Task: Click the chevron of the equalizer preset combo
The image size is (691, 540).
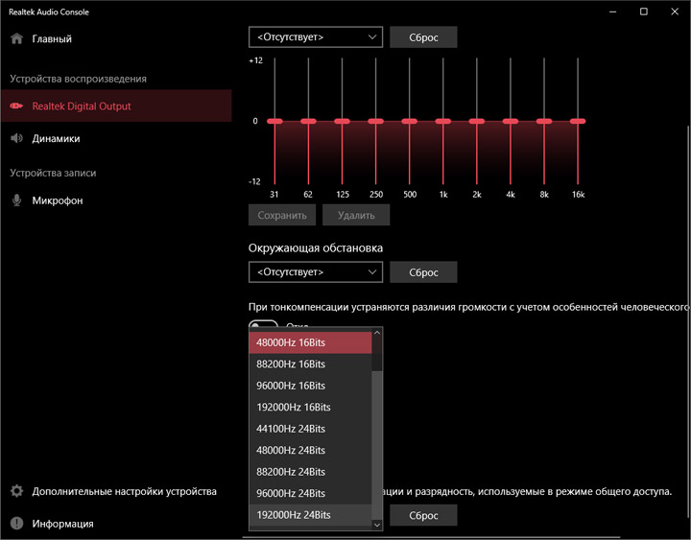Action: [x=372, y=37]
